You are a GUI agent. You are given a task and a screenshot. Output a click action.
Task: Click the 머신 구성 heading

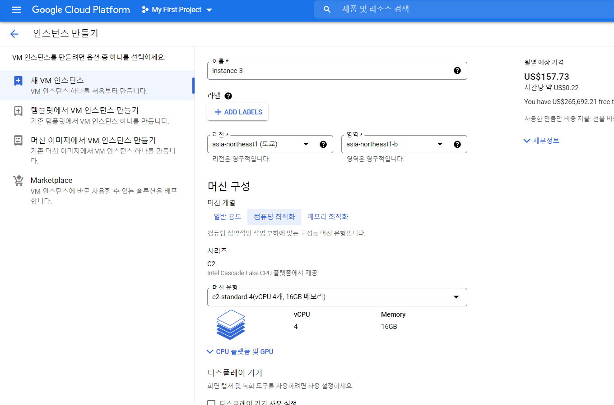coord(229,186)
